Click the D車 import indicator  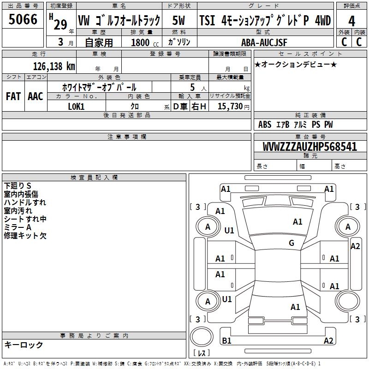coord(180,107)
